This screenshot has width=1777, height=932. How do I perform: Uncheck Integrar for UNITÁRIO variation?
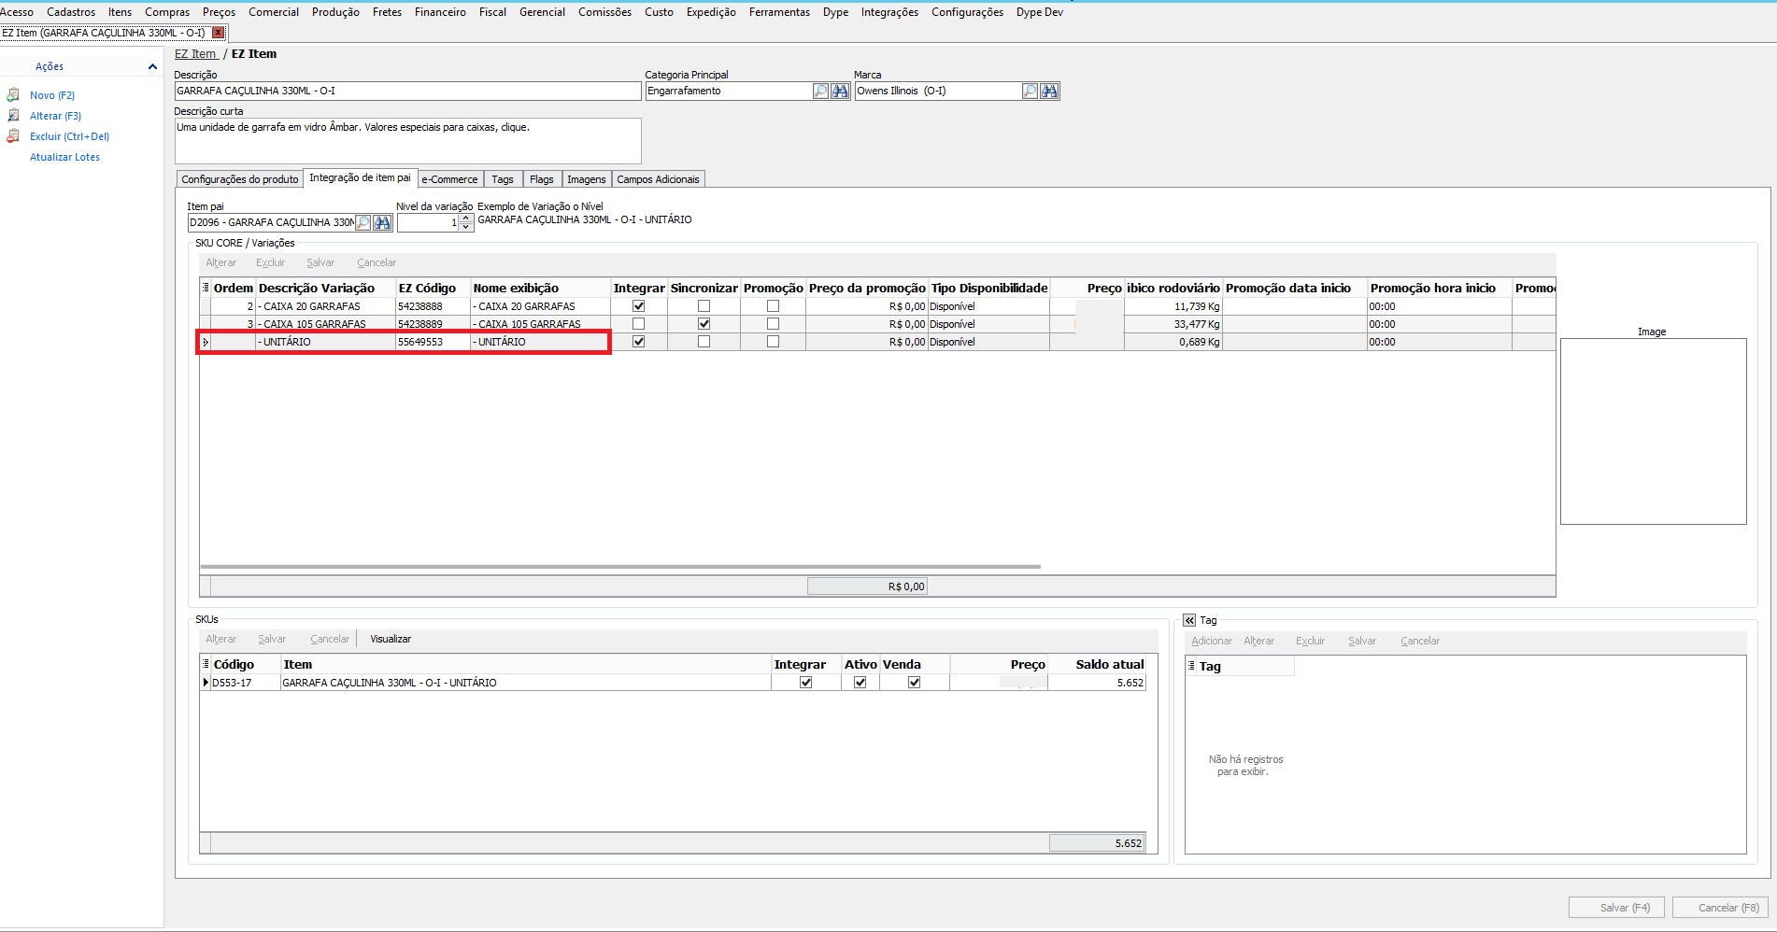tap(639, 342)
